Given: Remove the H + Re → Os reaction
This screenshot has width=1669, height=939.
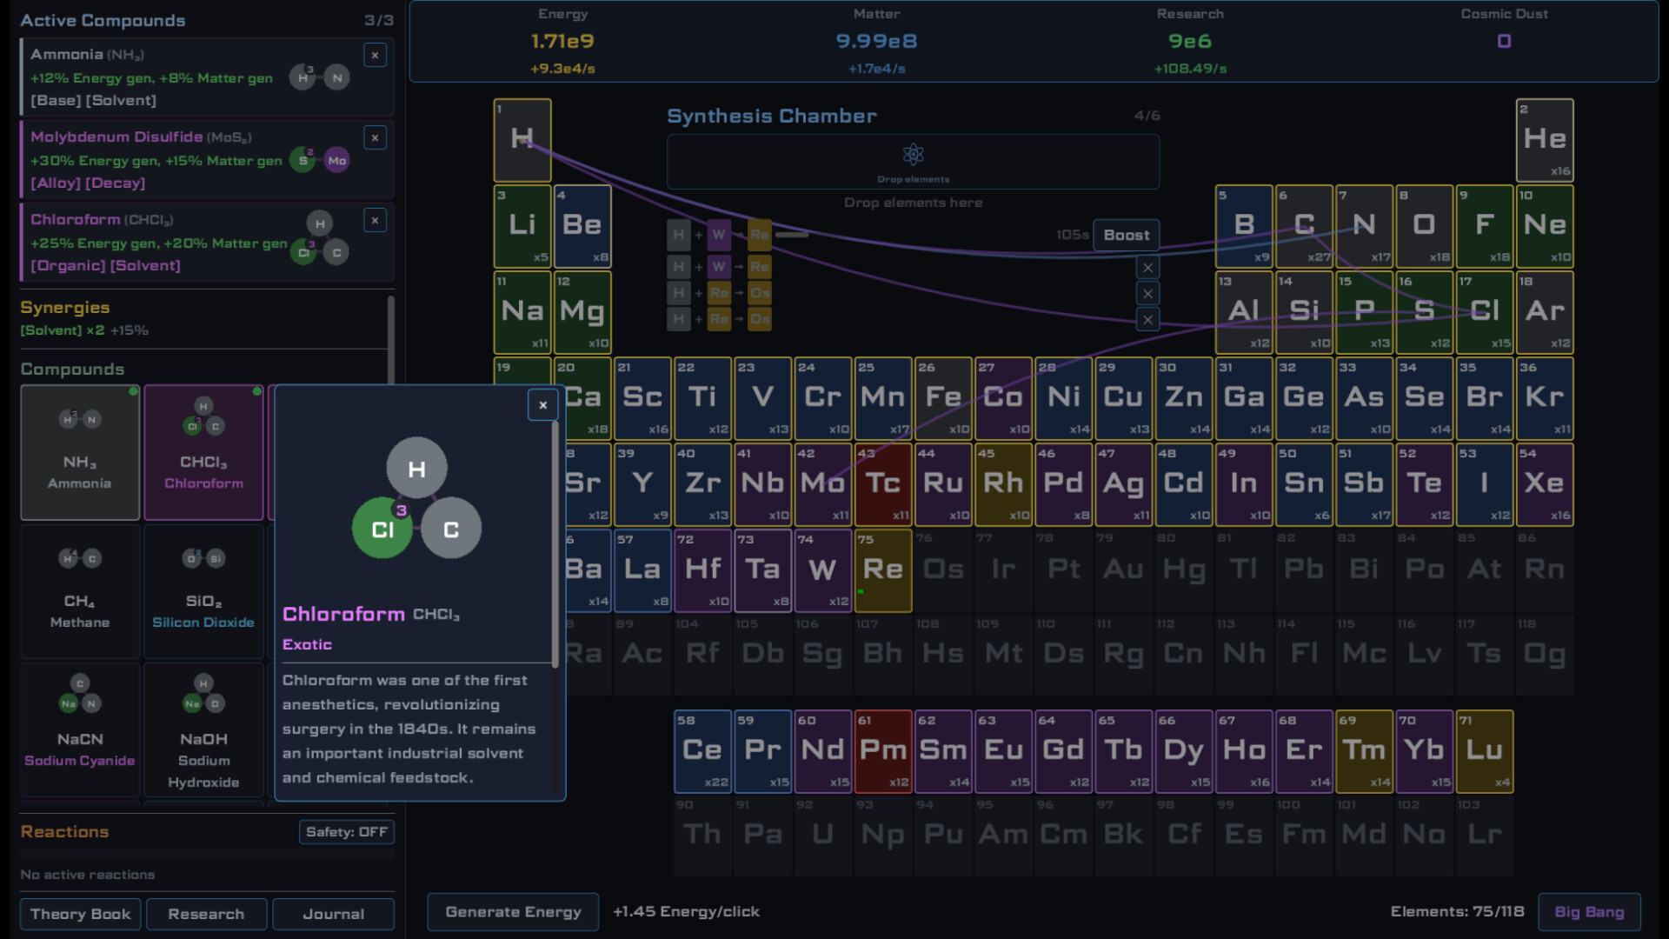Looking at the screenshot, I should pyautogui.click(x=1147, y=293).
